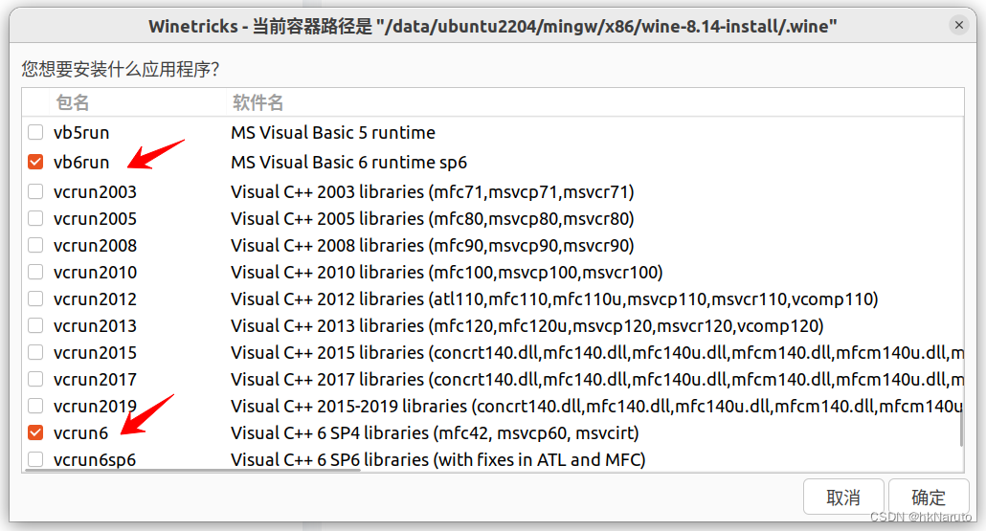
Task: Enable the vcrun2003 checkbox
Action: [x=35, y=191]
